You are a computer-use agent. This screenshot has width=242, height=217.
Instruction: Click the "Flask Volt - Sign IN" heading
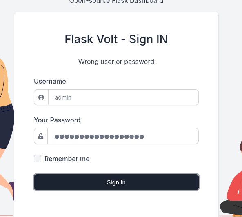point(116,39)
